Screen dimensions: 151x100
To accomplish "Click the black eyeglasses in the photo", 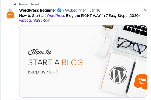I will 132,45.
